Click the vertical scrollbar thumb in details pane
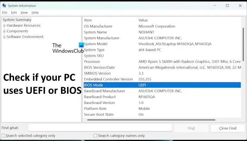247x141 pixels. click(x=243, y=44)
